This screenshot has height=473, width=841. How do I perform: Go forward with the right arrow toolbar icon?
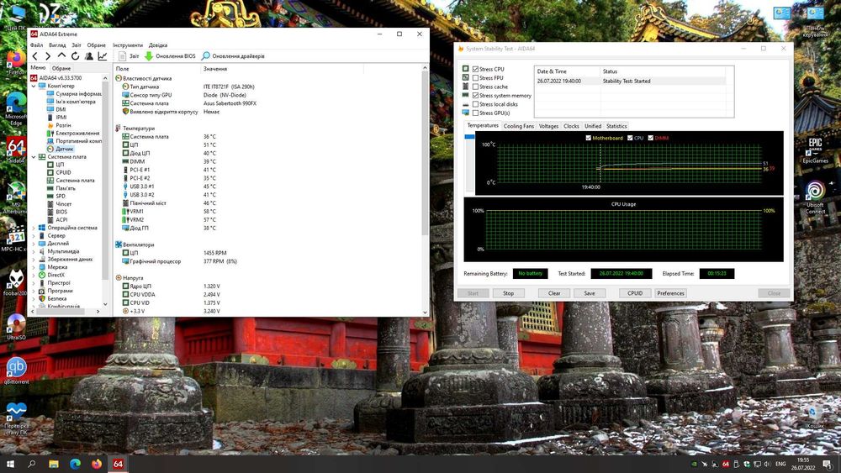48,56
